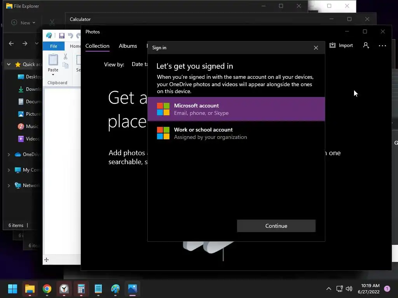
Task: Click the Back arrow in File Explorer
Action: (x=11, y=43)
